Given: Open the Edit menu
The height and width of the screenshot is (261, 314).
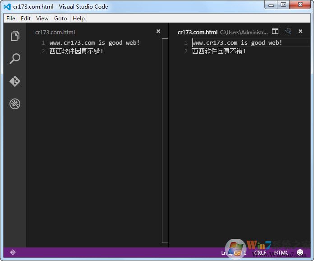Looking at the screenshot, I should [26, 19].
